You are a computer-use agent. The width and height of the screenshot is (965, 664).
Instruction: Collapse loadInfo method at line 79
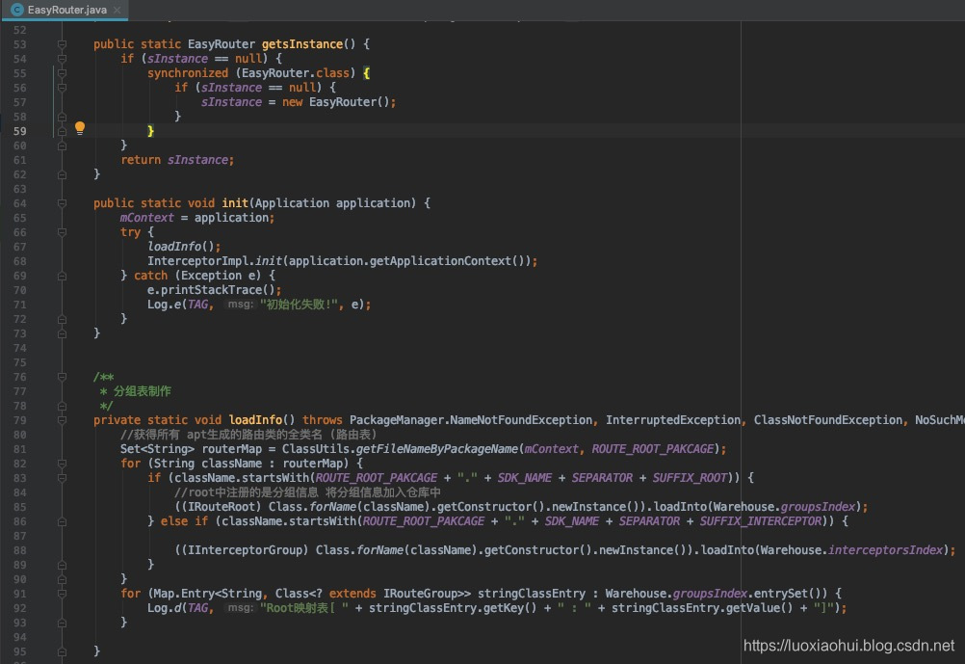[x=63, y=420]
